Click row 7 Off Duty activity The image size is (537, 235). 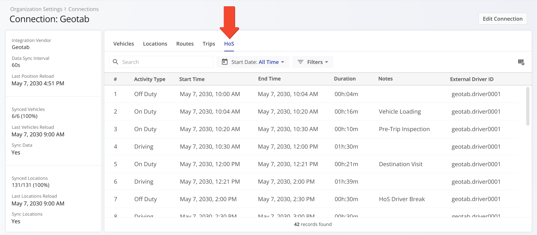pyautogui.click(x=145, y=199)
